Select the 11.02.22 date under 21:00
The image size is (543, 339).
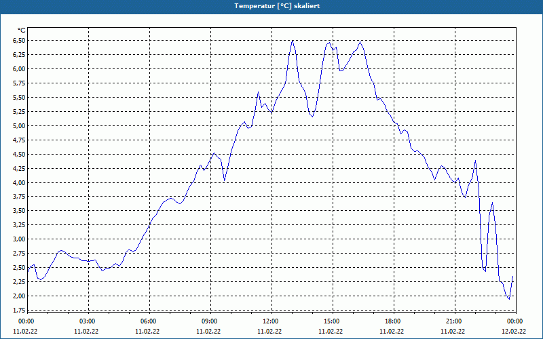point(453,332)
